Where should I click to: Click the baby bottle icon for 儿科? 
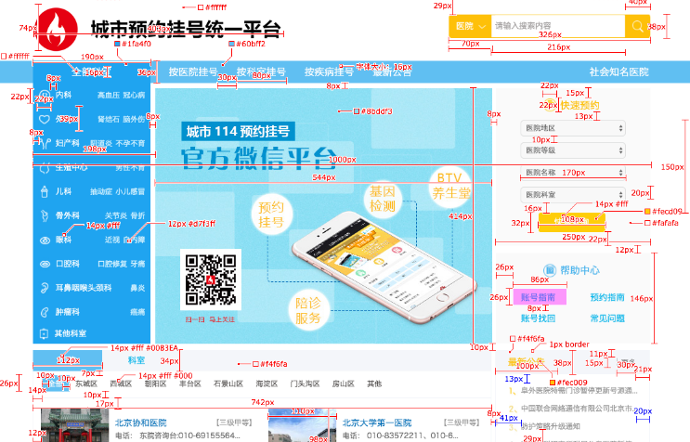click(x=45, y=192)
